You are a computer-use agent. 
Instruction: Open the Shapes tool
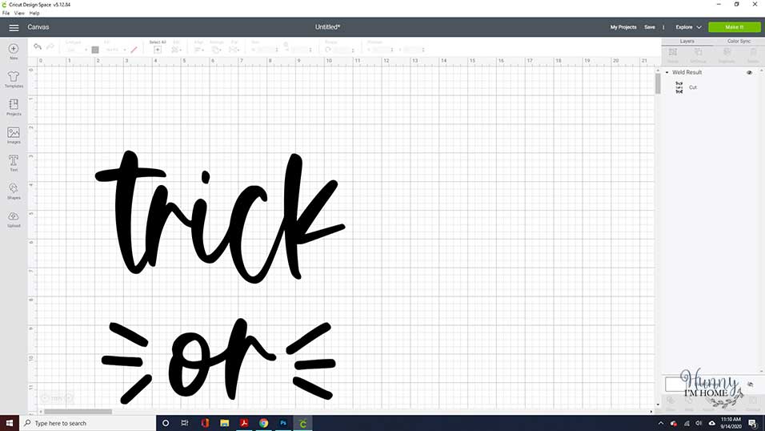pyautogui.click(x=14, y=191)
